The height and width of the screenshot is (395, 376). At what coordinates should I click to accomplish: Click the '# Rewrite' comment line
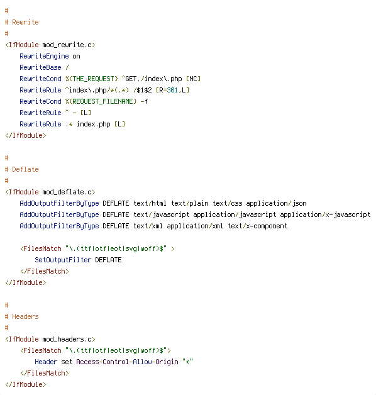point(21,22)
